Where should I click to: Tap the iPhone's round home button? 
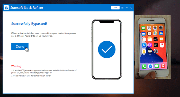(154, 73)
